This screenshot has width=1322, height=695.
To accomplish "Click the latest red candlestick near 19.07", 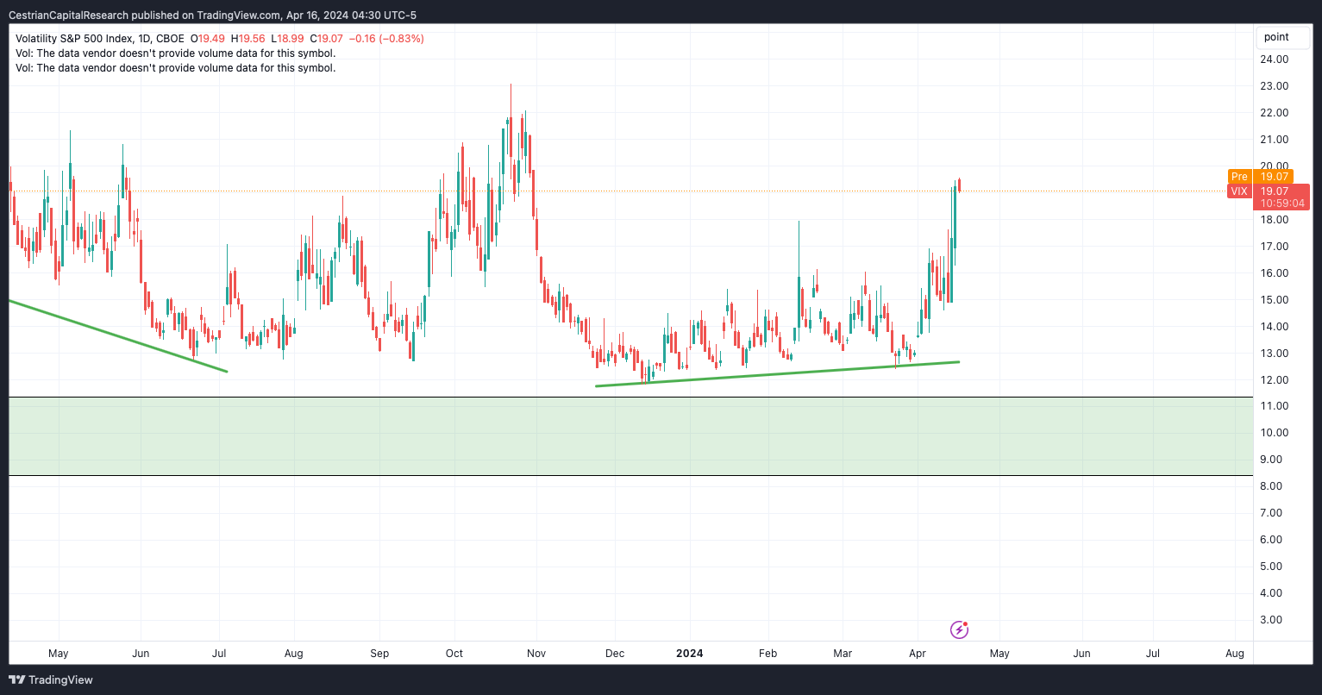I will click(959, 185).
